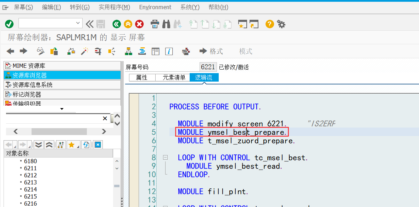Refresh the object list with the refresh icon
Screen dimensions: 419x207
click(85, 144)
